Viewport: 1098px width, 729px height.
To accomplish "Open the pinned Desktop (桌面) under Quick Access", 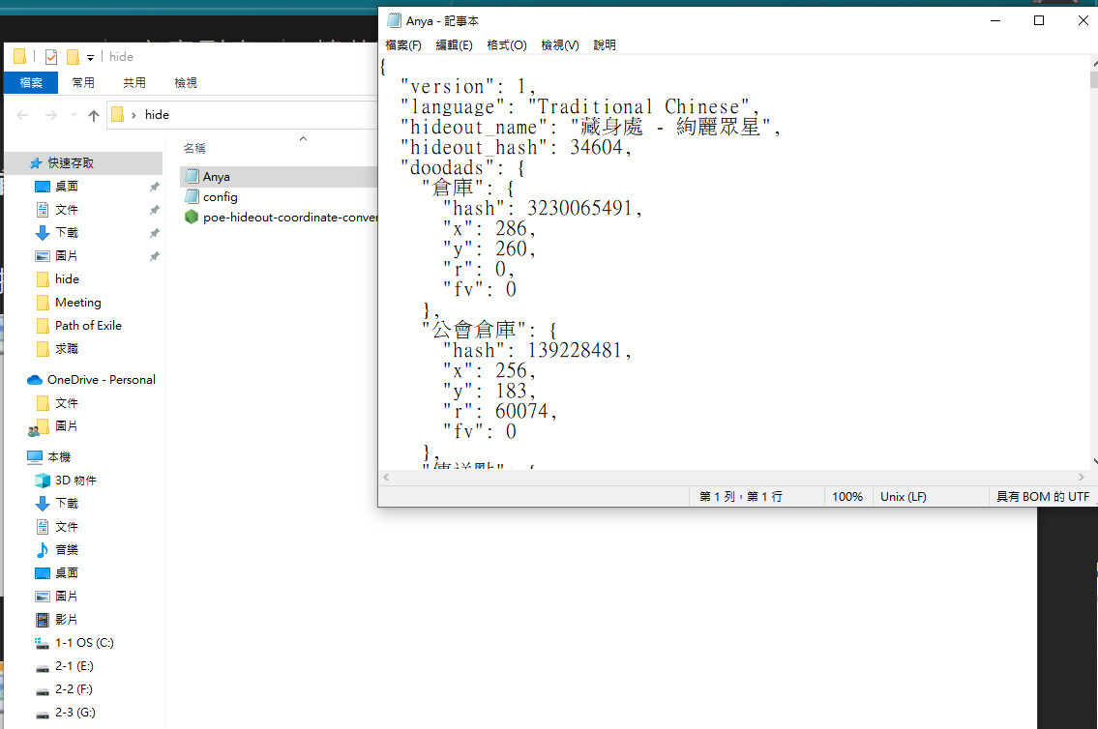I will 67,186.
